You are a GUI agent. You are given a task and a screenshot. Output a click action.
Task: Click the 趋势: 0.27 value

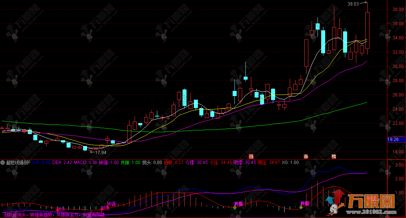pyautogui.click(x=173, y=162)
